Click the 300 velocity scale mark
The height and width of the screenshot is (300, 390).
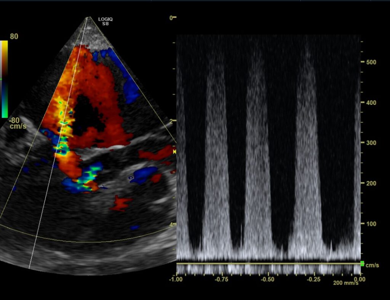[x=371, y=143]
